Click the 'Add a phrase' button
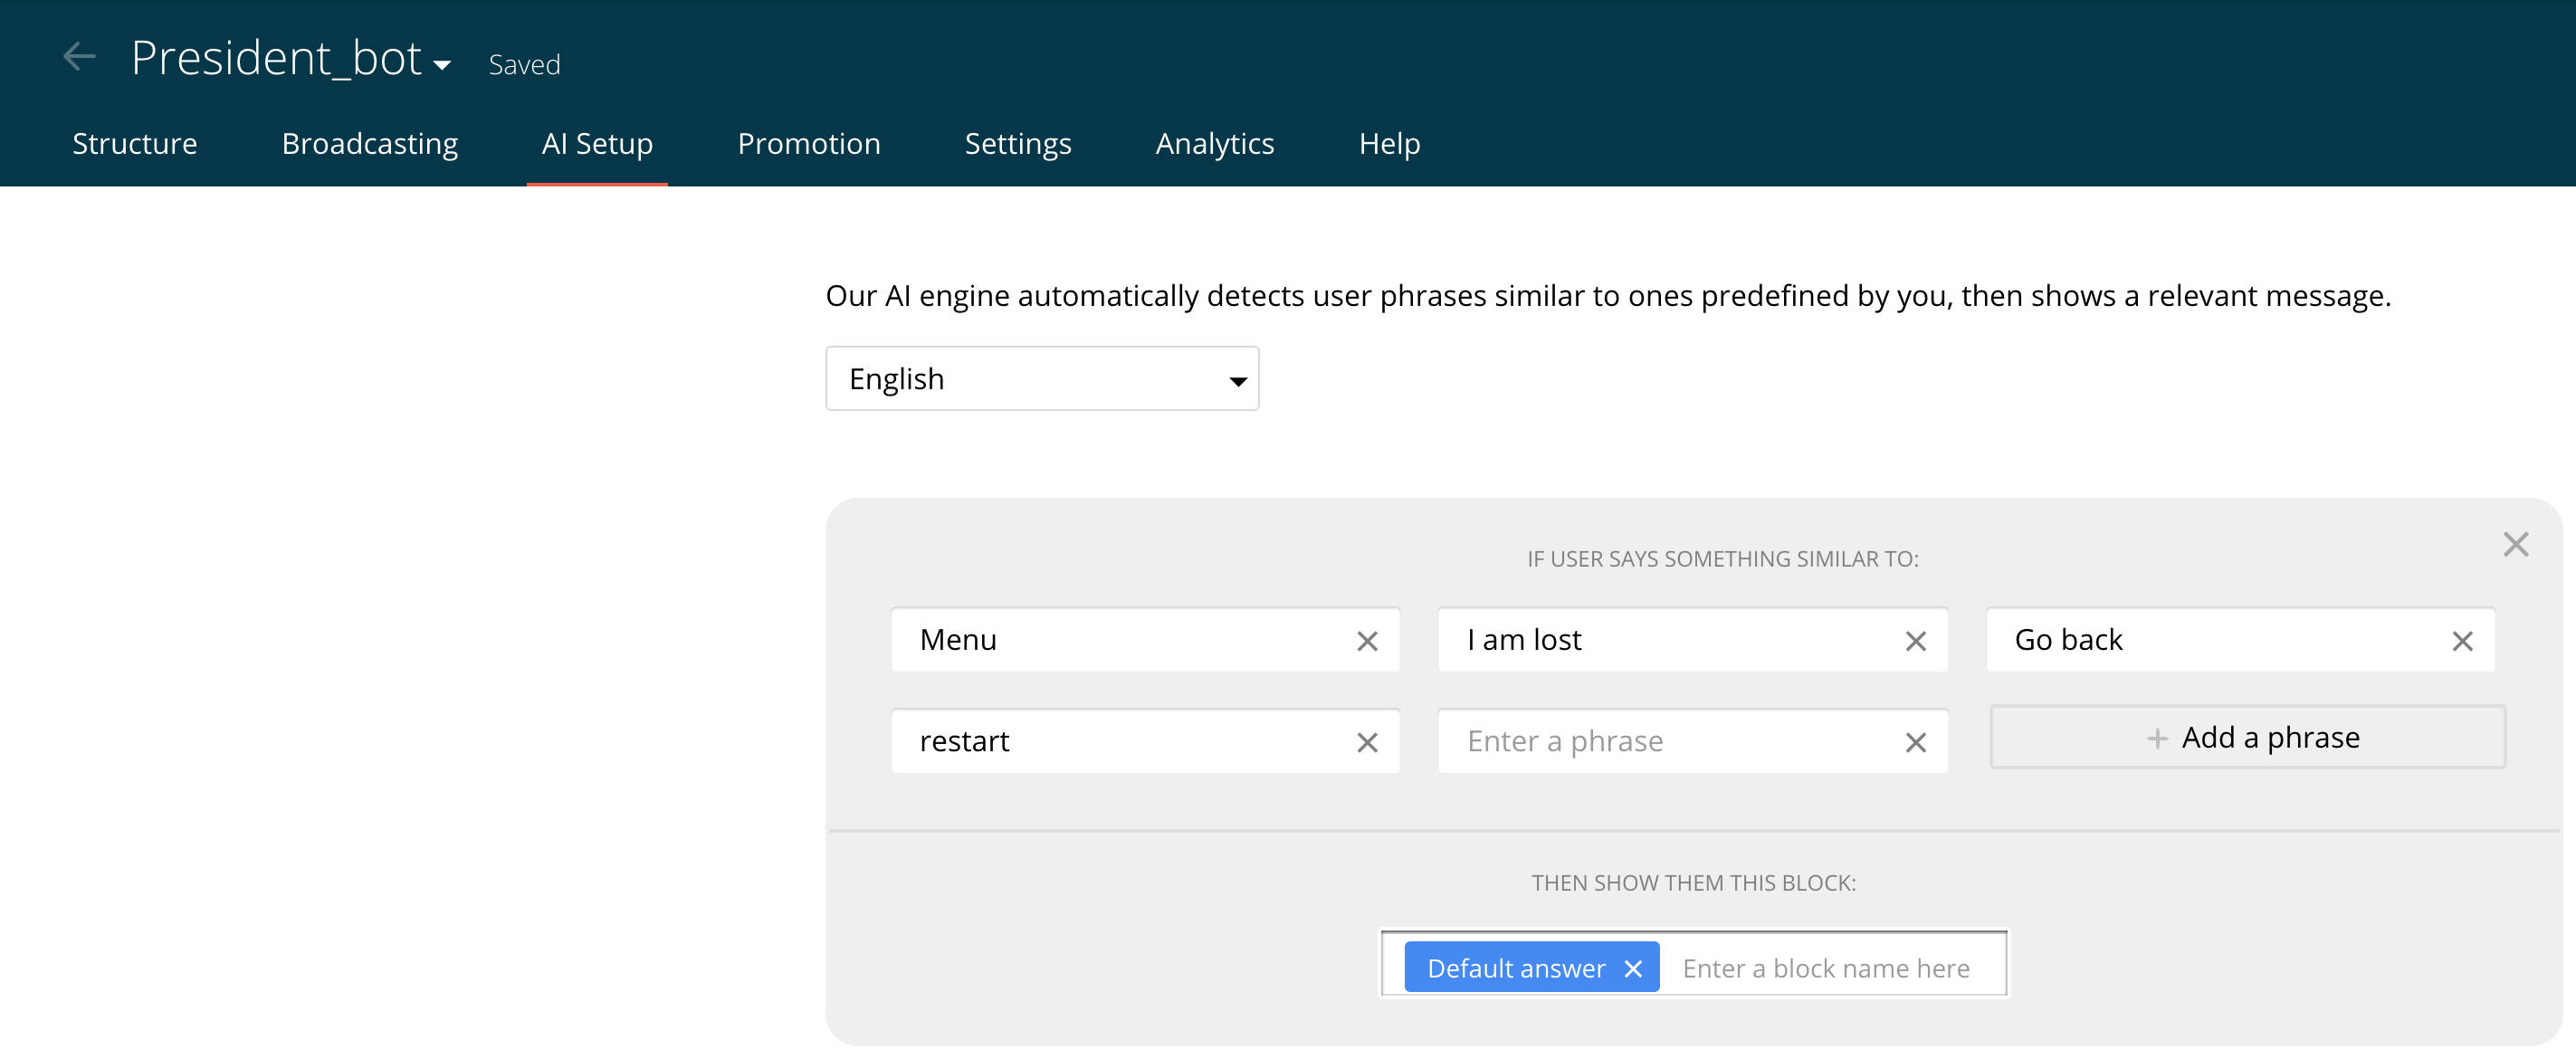 tap(2247, 738)
